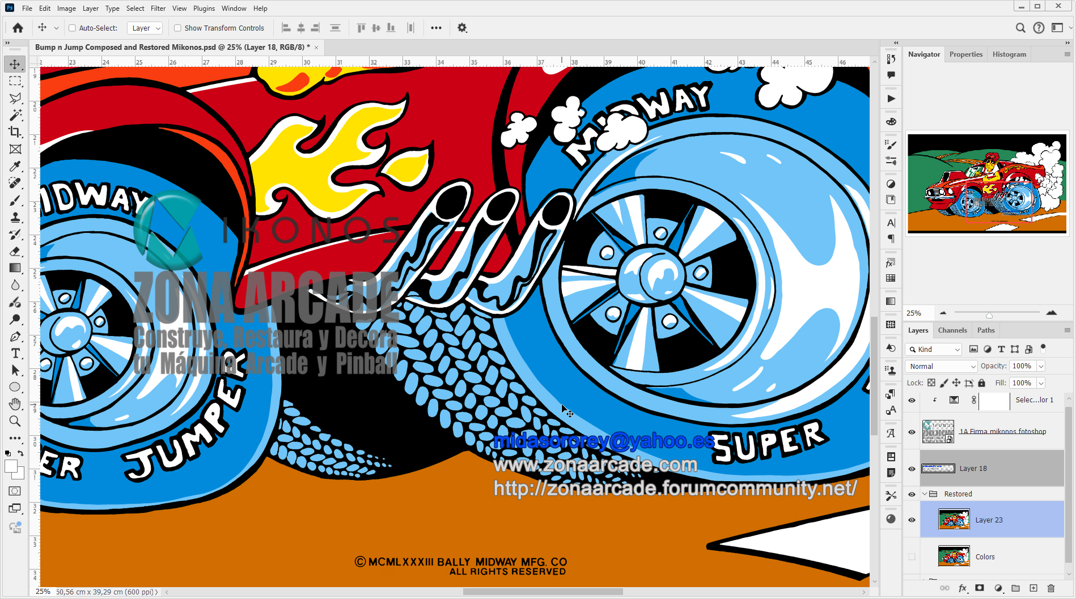
Task: Select the Dodge tool
Action: coord(15,319)
